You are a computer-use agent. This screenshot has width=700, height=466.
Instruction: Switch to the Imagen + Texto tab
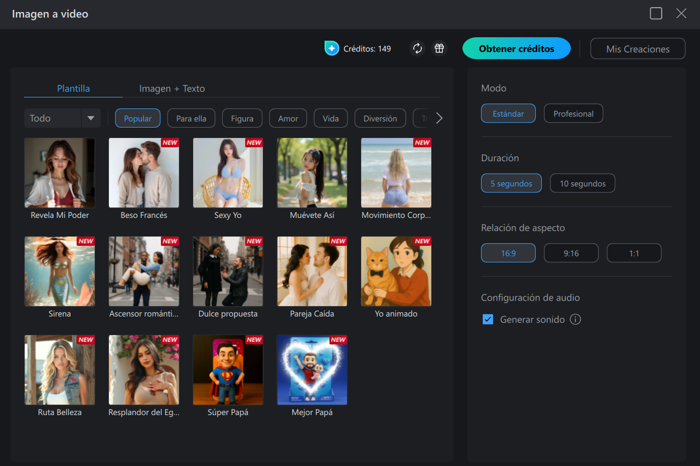click(x=172, y=88)
